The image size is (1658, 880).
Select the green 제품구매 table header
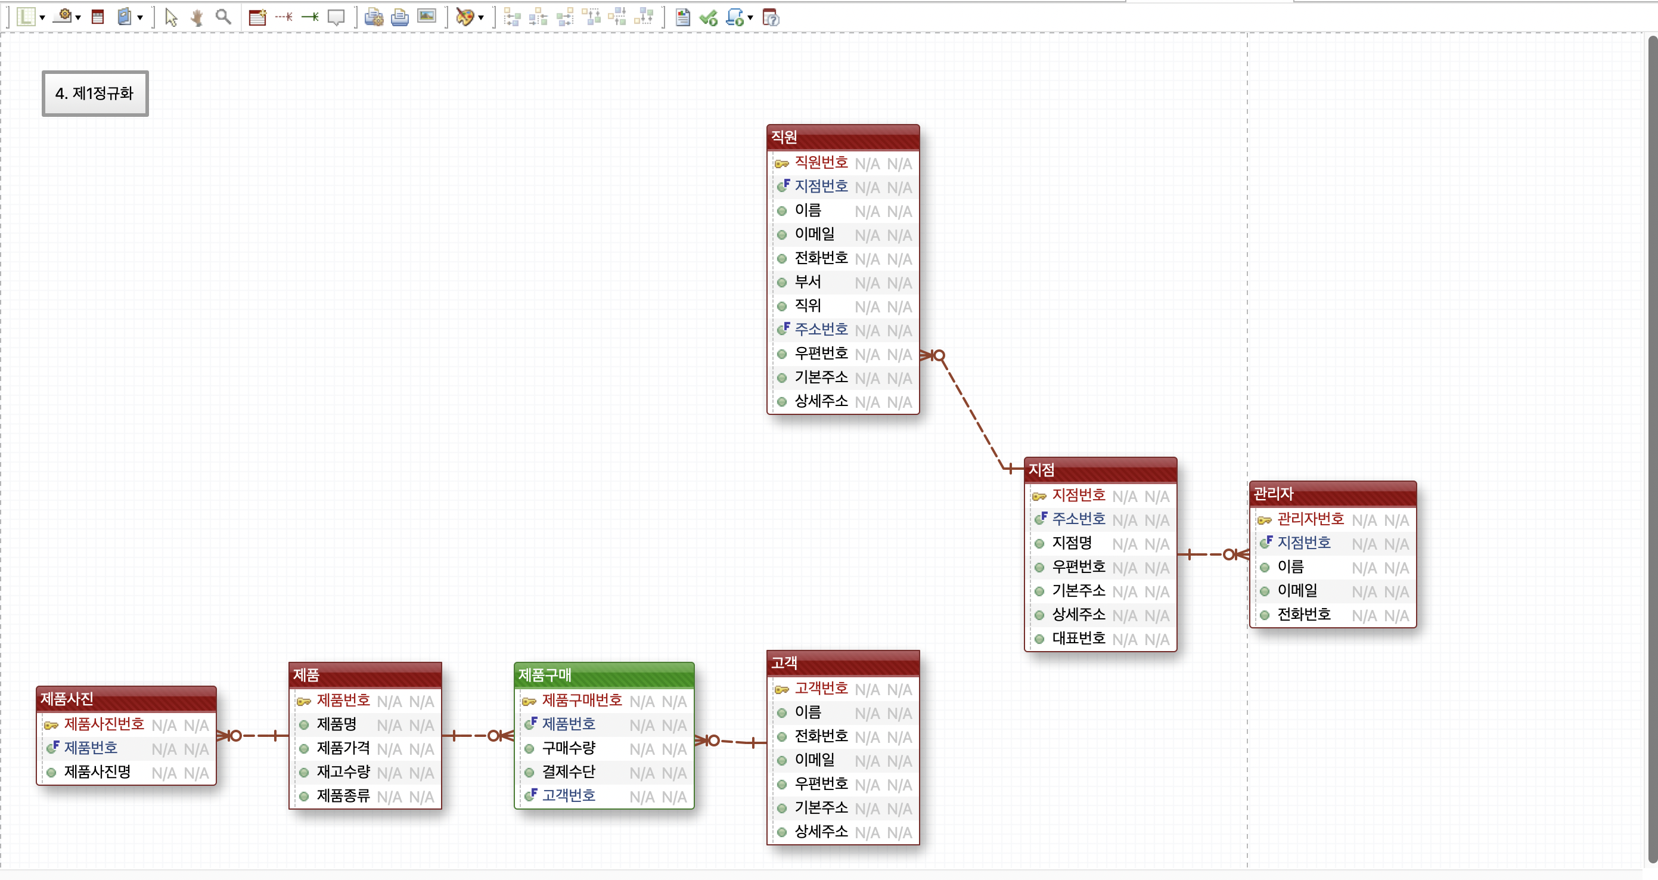point(604,676)
